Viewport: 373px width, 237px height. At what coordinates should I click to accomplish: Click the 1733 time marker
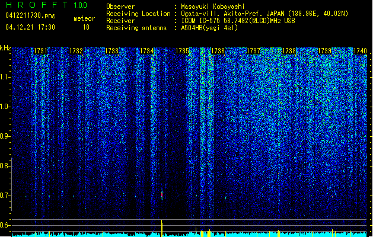[111, 51]
